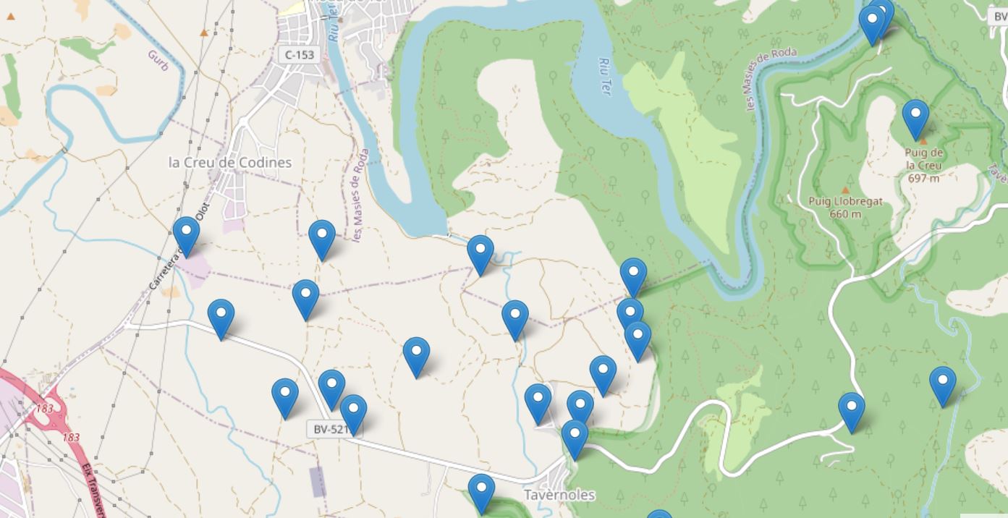This screenshot has width=1008, height=518.
Task: Select the front marker of the top-right overlapping pair
Action: point(873,25)
